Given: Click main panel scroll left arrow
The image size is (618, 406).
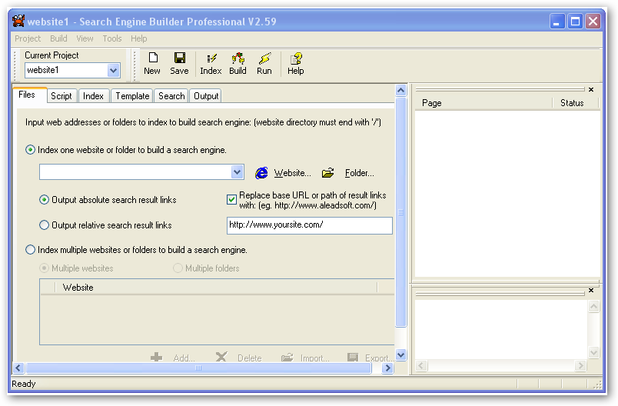Looking at the screenshot, I should [18, 368].
